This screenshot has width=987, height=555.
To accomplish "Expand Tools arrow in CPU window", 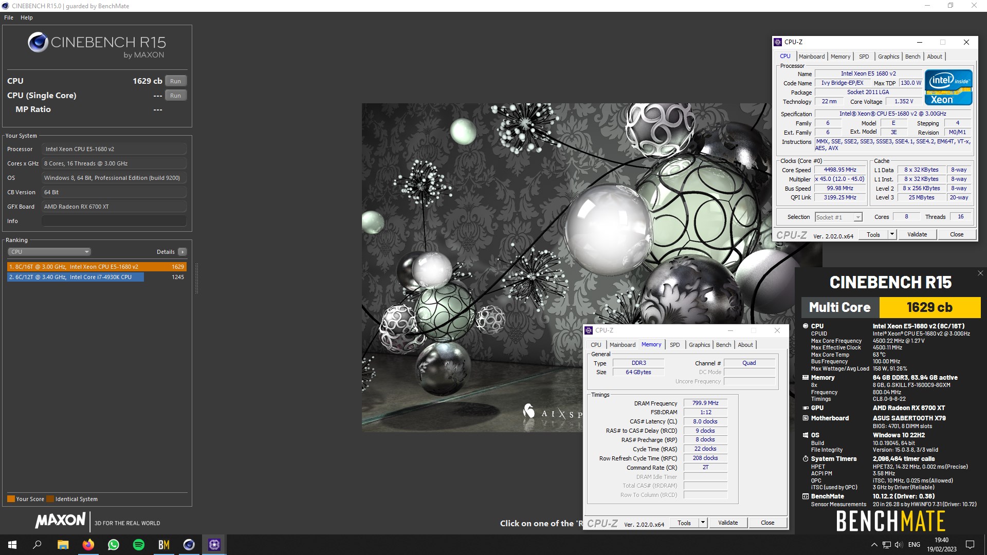I will coord(892,234).
